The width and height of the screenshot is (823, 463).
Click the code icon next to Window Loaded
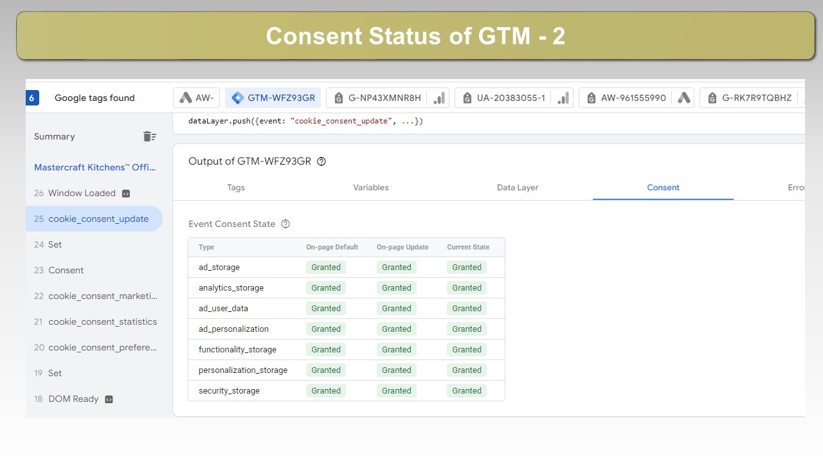tap(126, 194)
